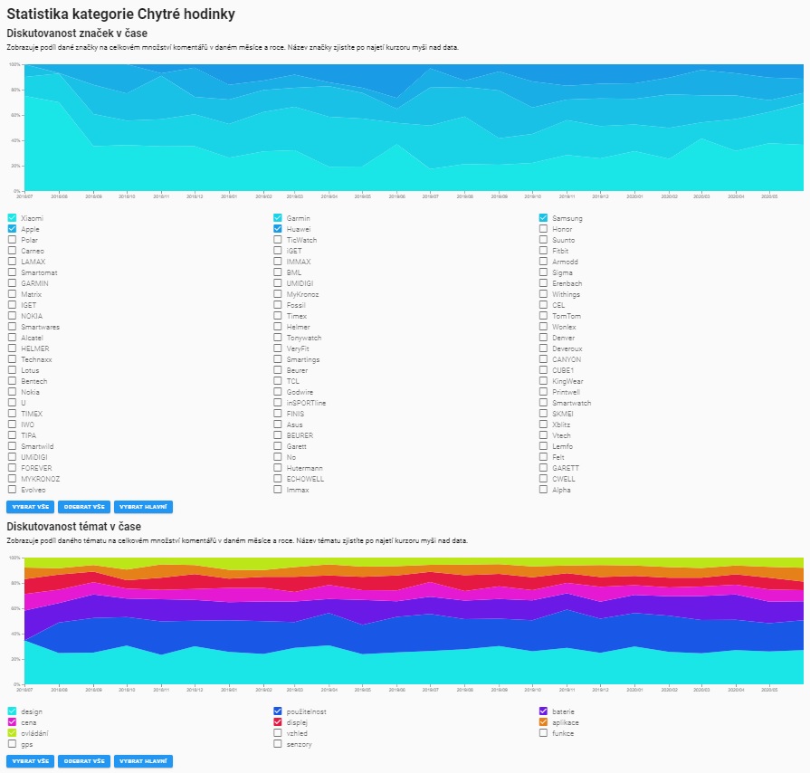Uncheck the displej topic checkbox
This screenshot has height=773, width=810.
[278, 722]
